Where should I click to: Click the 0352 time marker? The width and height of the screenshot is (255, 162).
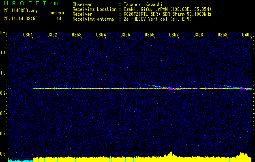52,34
